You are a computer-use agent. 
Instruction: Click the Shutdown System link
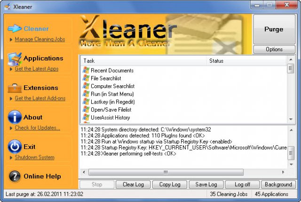[x=34, y=157]
